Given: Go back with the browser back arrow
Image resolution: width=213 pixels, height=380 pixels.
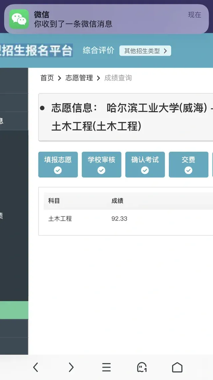Looking at the screenshot, I should [x=36, y=367].
